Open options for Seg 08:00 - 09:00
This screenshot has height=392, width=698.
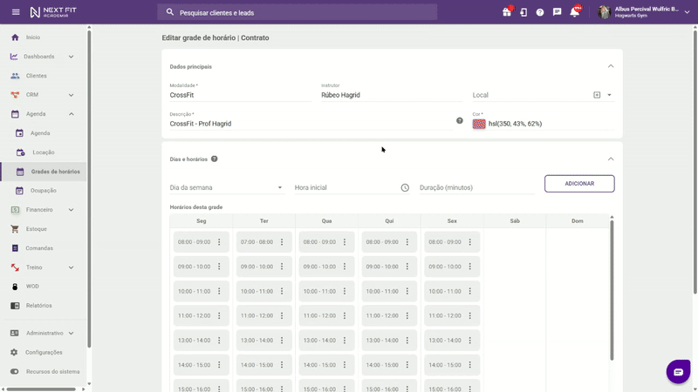(219, 242)
